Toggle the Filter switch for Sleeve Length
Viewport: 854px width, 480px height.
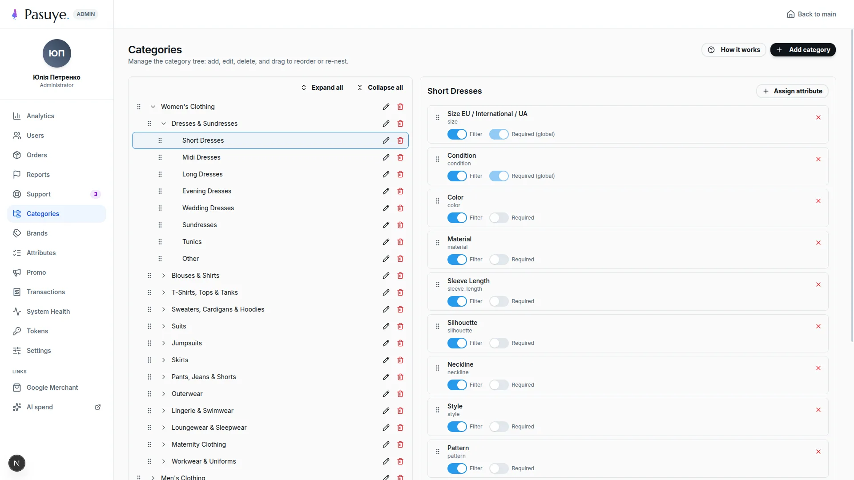click(x=457, y=301)
